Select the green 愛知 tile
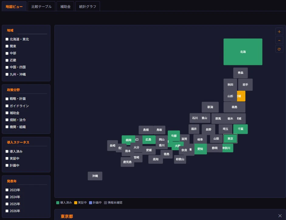This screenshot has width=286, height=220. 200,149
